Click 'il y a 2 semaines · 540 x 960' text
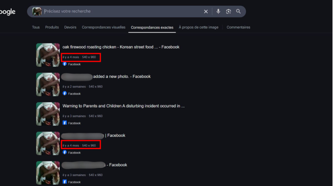Image resolution: width=335 pixels, height=186 pixels. 82,87
